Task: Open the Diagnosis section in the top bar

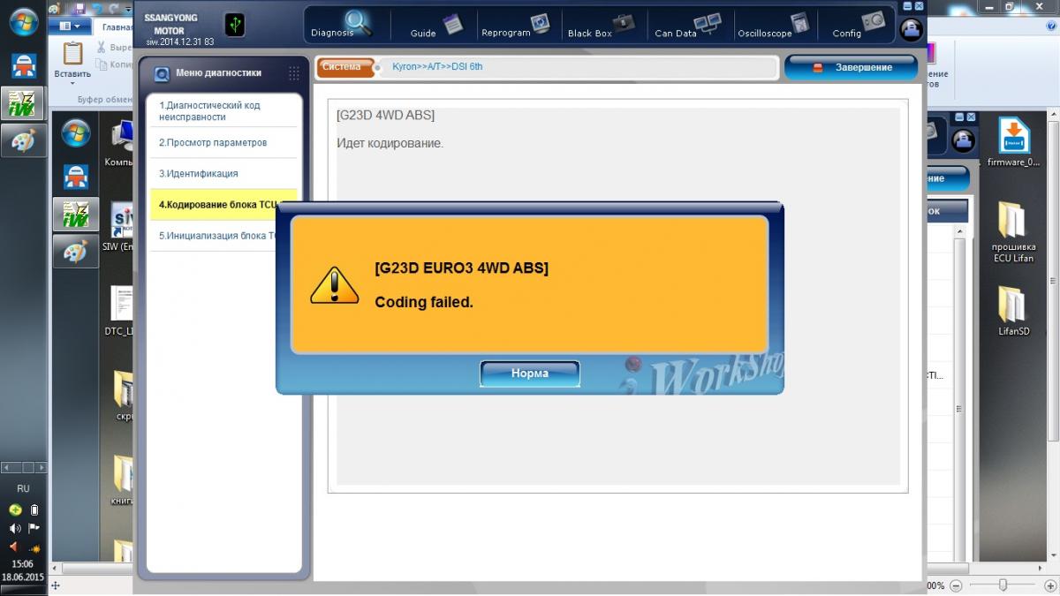Action: point(342,25)
